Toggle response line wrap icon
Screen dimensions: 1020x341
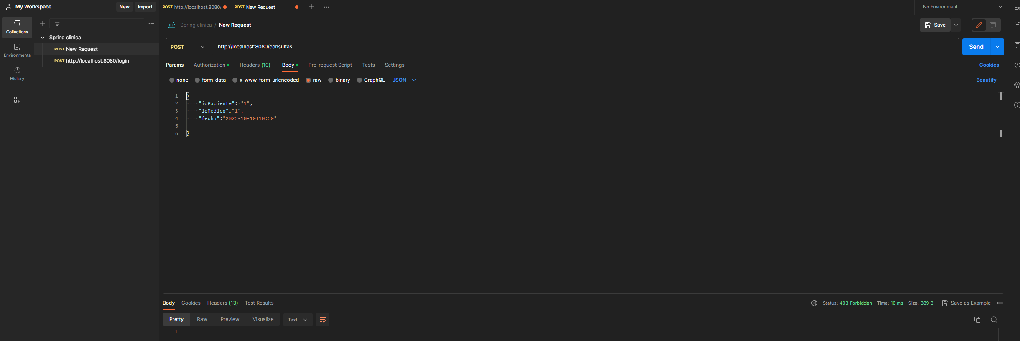pos(323,320)
